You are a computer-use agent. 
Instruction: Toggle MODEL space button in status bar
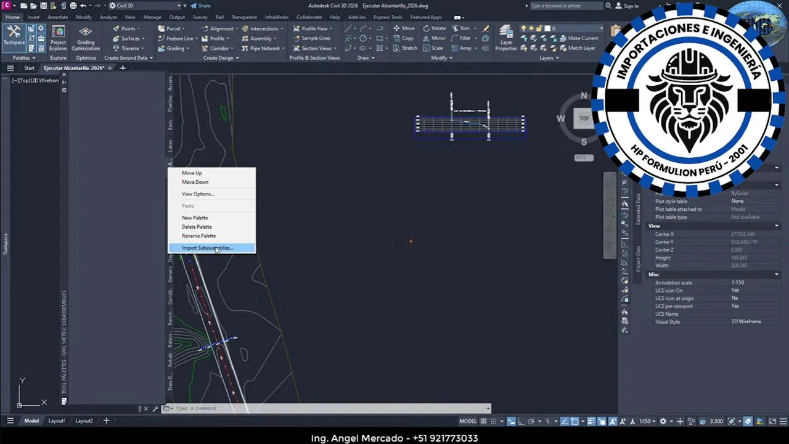[x=468, y=421]
